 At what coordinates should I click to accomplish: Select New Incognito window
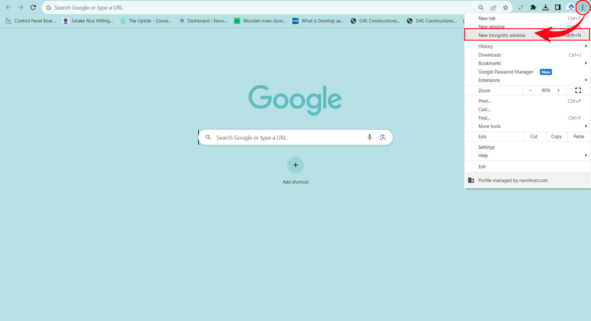(502, 35)
